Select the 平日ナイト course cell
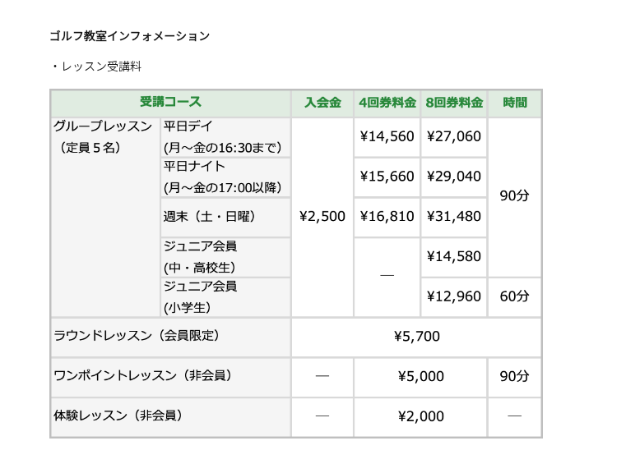The width and height of the screenshot is (626, 450). [x=225, y=177]
